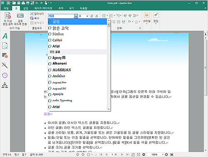
Task: Go to the last page using status bar arrow
Action: tap(127, 155)
